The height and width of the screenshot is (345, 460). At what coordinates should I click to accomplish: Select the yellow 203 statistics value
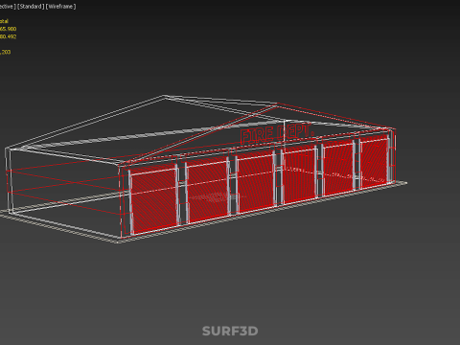[6, 52]
